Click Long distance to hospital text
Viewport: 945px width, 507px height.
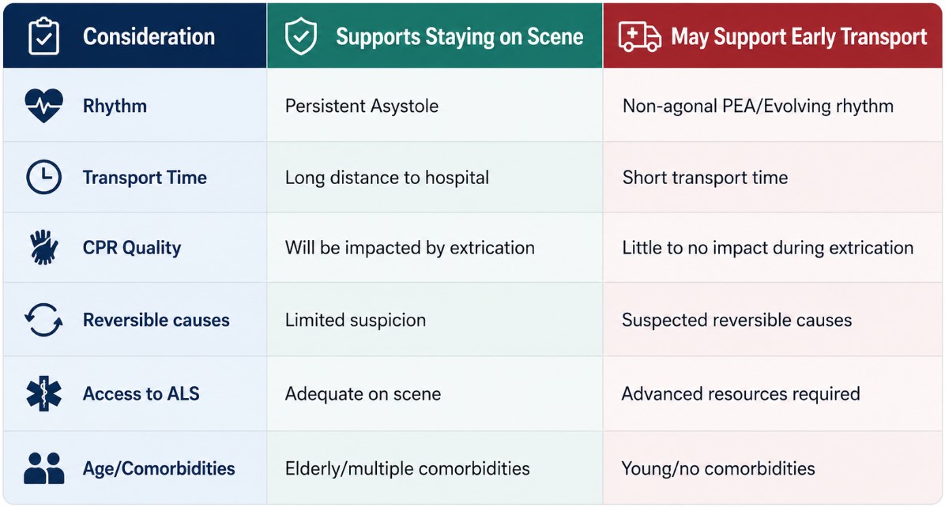coord(387,178)
